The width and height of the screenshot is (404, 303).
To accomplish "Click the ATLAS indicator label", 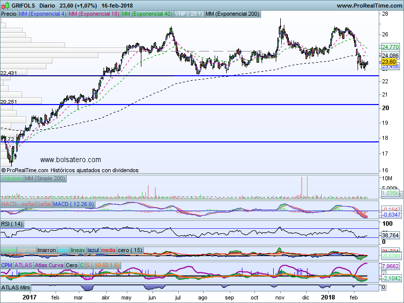I will 24,265.
